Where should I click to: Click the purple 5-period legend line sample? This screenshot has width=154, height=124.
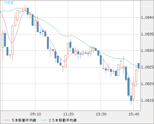(x=7, y=120)
